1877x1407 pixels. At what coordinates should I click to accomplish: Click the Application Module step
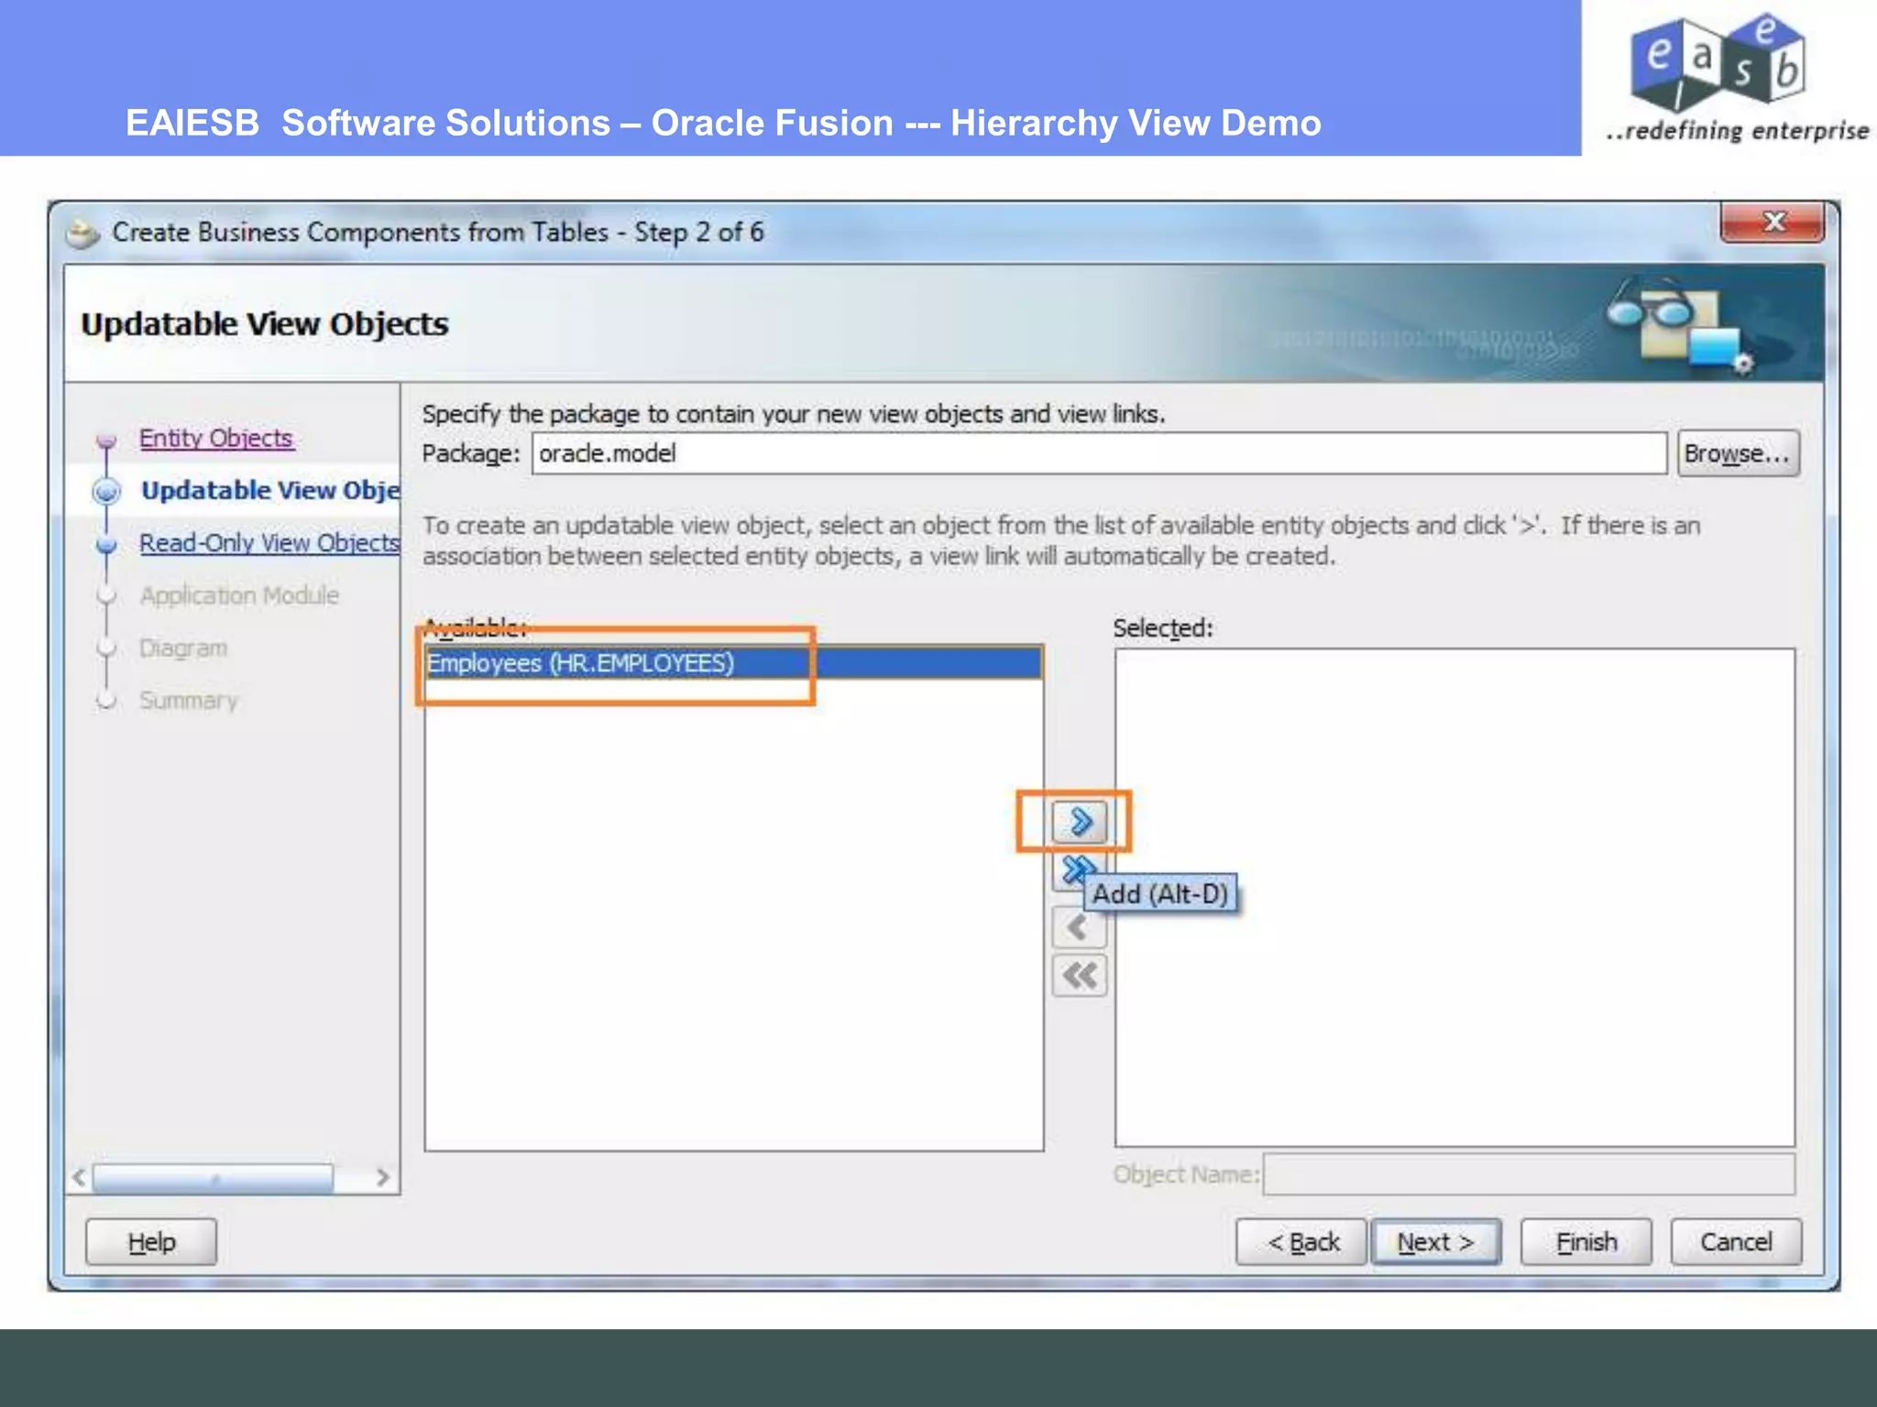click(x=239, y=595)
